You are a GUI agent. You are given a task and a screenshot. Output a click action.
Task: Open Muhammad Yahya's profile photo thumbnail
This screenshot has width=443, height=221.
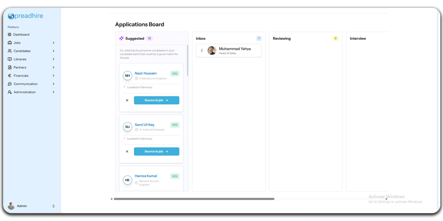point(212,51)
